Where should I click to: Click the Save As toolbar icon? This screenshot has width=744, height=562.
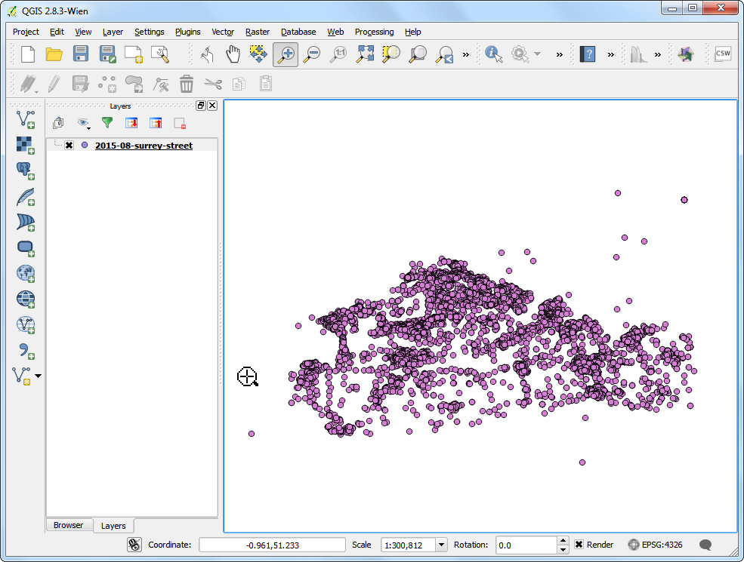[107, 54]
